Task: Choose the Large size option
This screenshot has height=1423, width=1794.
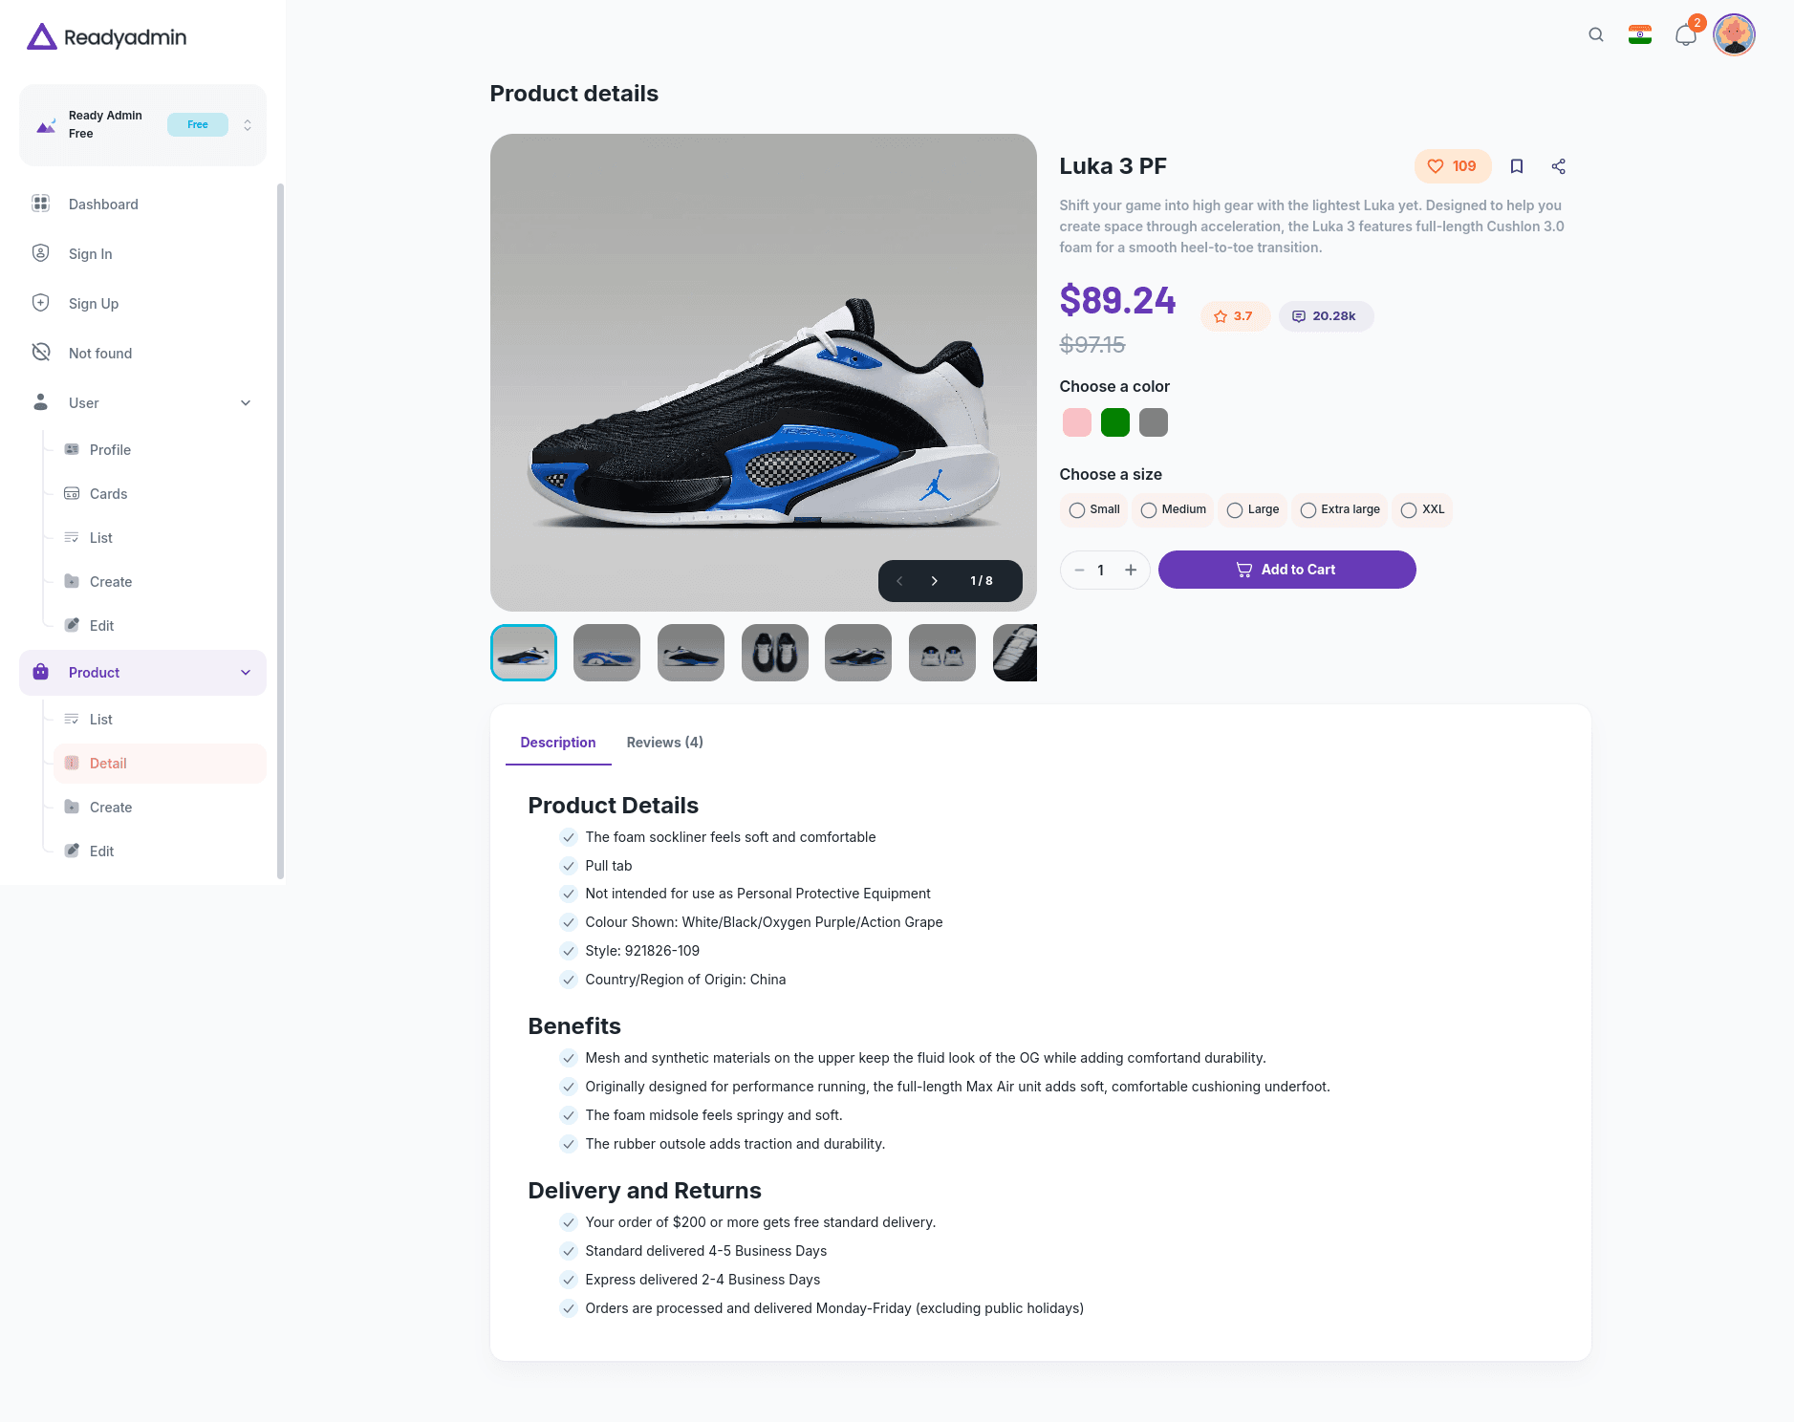Action: pos(1234,510)
